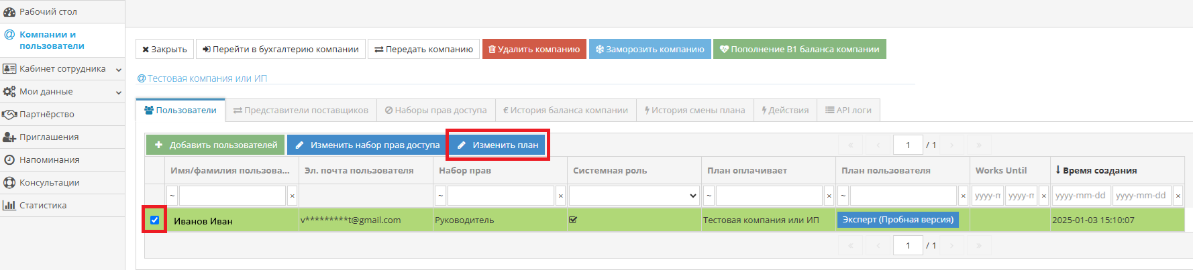Switch to Представители поставщиков tab

point(301,111)
